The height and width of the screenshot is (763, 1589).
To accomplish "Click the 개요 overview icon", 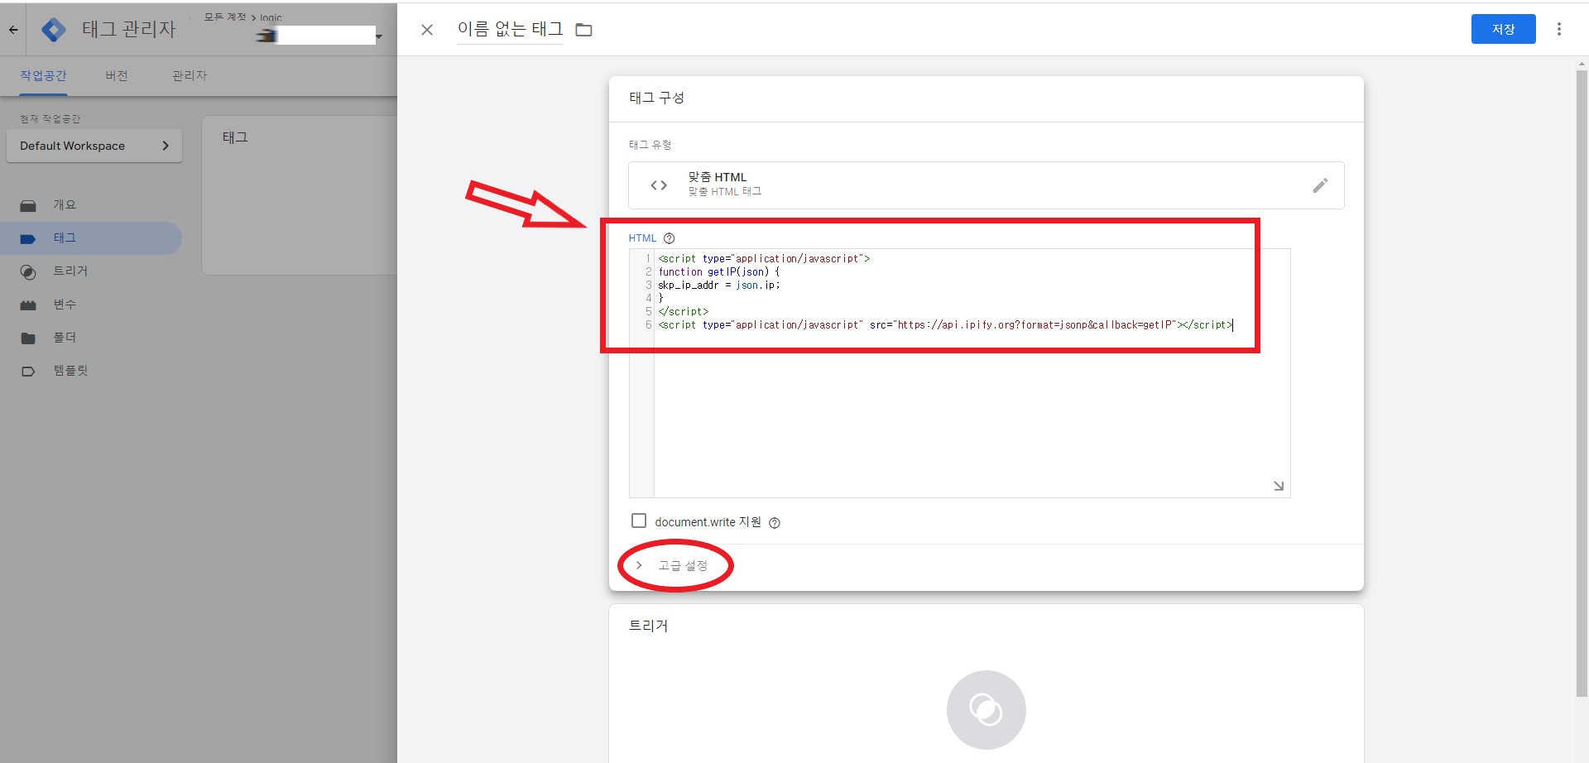I will pos(28,205).
